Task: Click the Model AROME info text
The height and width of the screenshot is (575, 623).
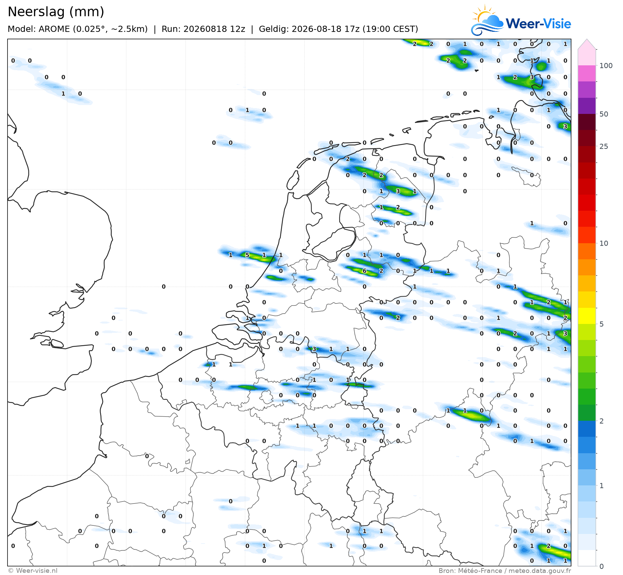Action: pyautogui.click(x=78, y=29)
